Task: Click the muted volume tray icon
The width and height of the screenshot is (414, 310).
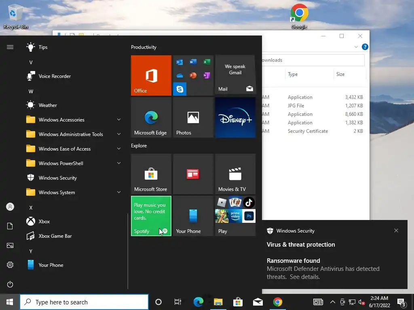Action: [361, 302]
